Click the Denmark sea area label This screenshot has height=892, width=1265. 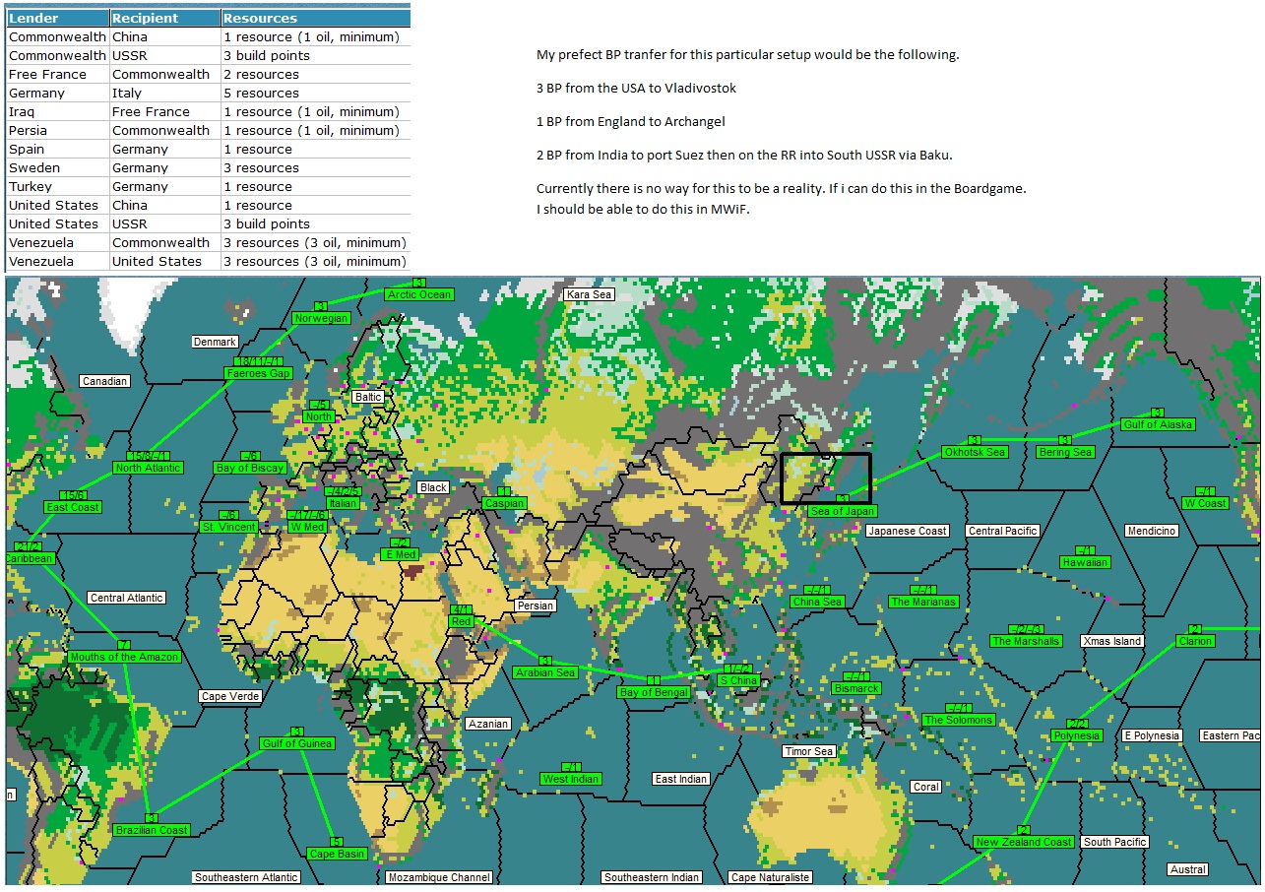click(x=215, y=342)
